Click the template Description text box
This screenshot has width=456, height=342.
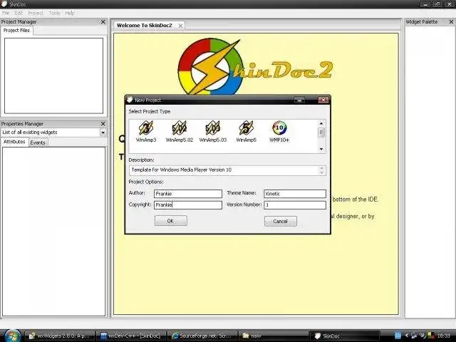[227, 170]
